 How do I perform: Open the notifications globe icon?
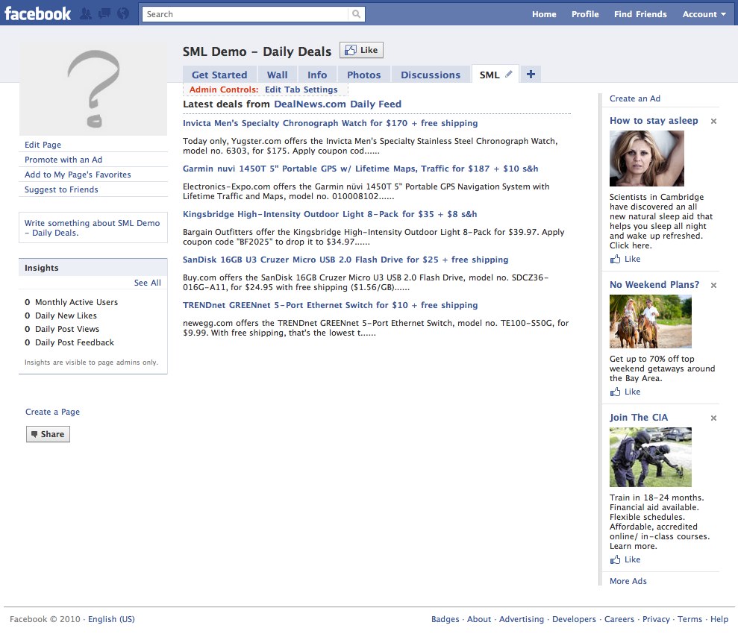[123, 13]
